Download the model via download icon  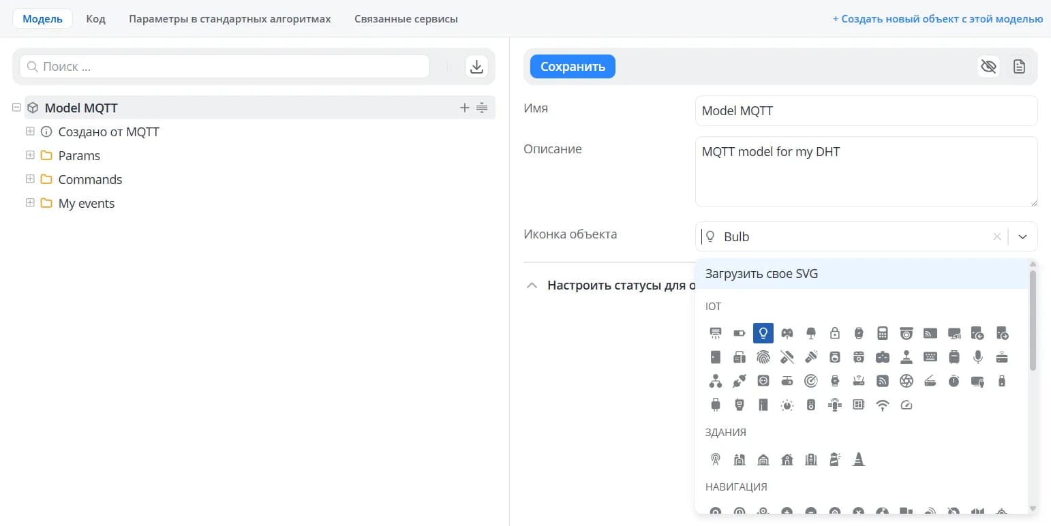click(477, 67)
